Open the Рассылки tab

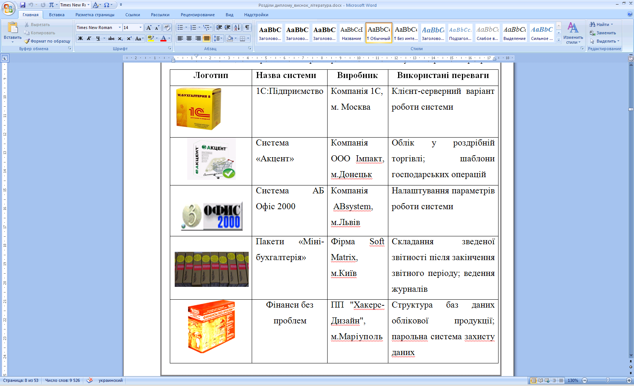160,15
